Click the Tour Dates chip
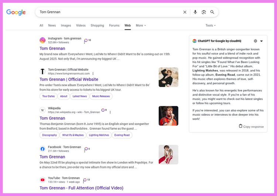 [x=48, y=96]
